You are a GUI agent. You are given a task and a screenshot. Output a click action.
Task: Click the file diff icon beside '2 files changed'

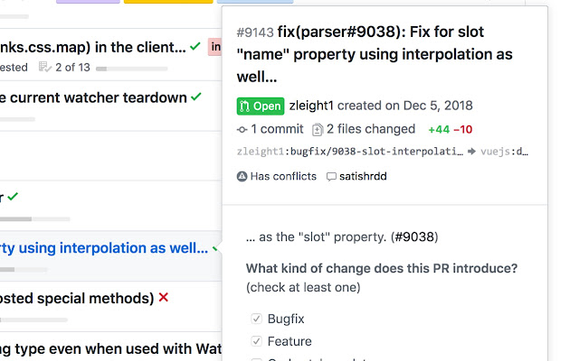coord(317,129)
